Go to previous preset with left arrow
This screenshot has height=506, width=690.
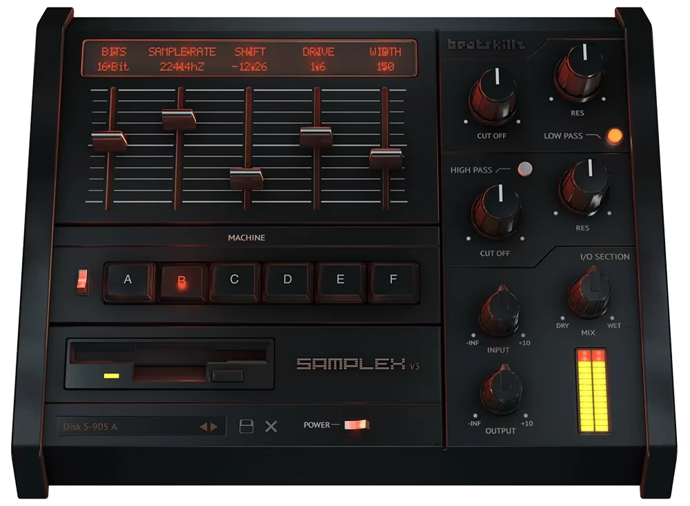tap(204, 427)
